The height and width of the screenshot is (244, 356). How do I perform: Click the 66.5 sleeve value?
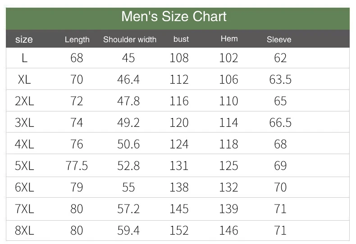(280, 123)
